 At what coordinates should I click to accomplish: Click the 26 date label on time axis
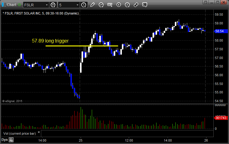pos(206,140)
